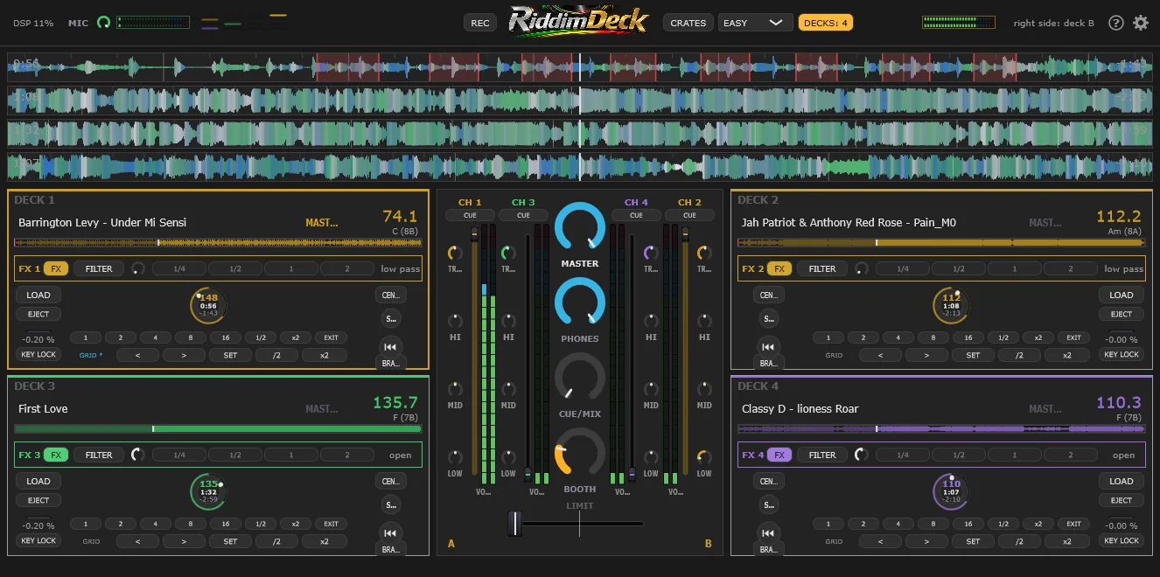Click FX 4 filter amount knob
The height and width of the screenshot is (577, 1160).
[x=862, y=455]
